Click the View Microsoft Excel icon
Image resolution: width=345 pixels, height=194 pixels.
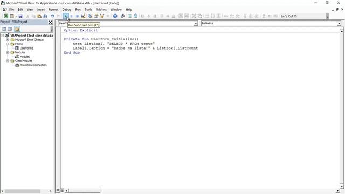pos(6,16)
